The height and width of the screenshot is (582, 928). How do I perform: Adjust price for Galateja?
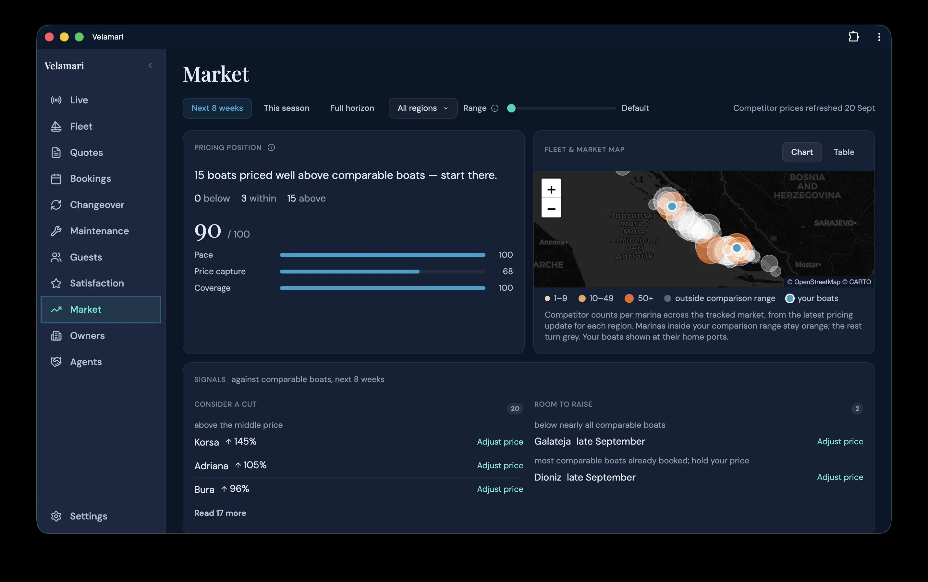(x=840, y=441)
